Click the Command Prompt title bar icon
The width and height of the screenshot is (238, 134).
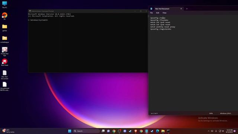click(x=30, y=11)
